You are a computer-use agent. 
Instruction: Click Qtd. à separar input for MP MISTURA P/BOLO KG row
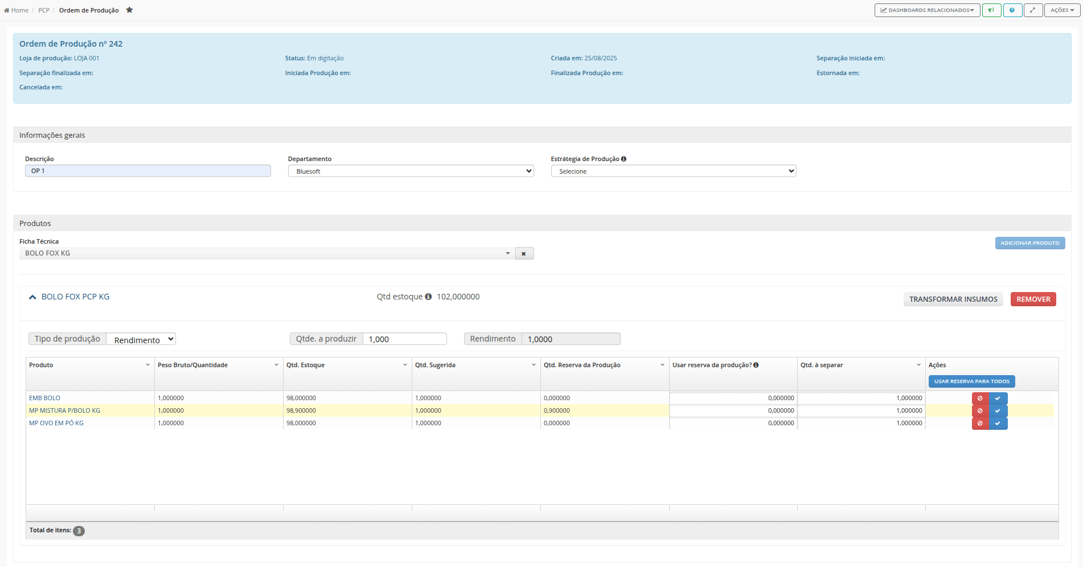point(862,411)
